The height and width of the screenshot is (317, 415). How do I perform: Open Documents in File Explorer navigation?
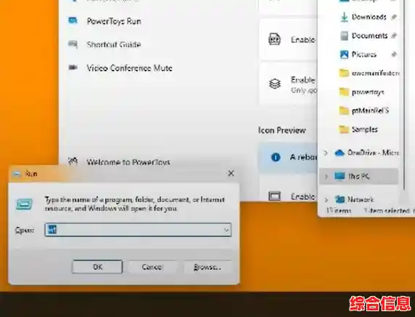[369, 36]
